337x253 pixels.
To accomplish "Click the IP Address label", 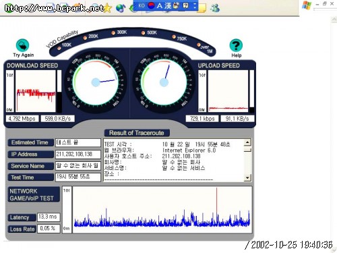I will click(30, 154).
